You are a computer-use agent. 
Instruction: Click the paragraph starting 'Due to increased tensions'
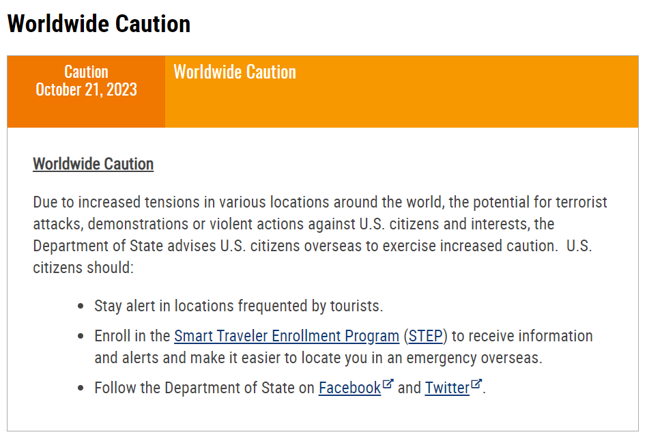point(320,235)
